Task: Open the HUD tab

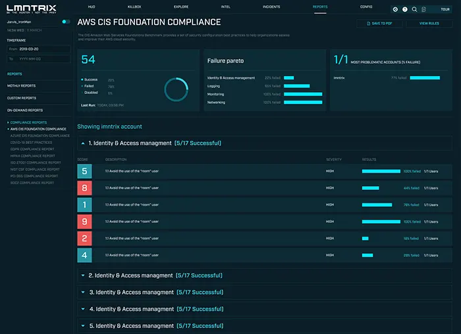Action: [x=92, y=7]
